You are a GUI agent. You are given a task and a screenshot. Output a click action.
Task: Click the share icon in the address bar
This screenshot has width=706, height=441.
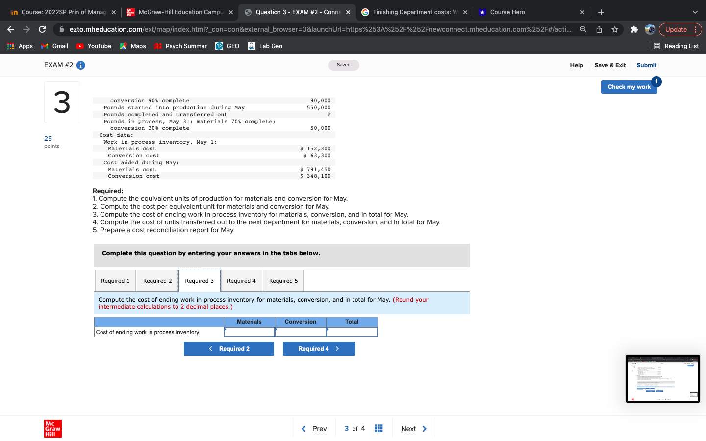pos(599,29)
